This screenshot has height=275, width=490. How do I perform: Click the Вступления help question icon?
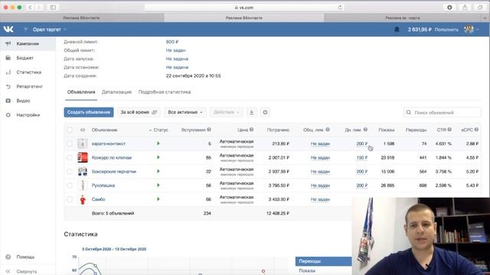click(x=209, y=130)
